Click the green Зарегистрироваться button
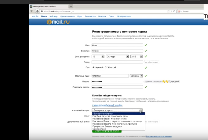This screenshot has width=208, height=140. tap(107, 131)
